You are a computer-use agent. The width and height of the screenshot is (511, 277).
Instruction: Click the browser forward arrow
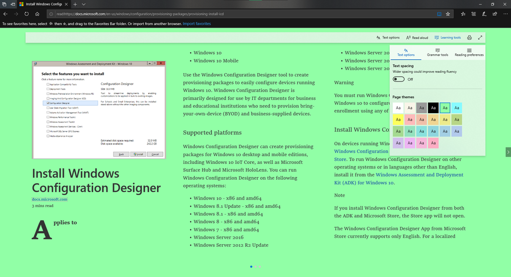point(16,14)
